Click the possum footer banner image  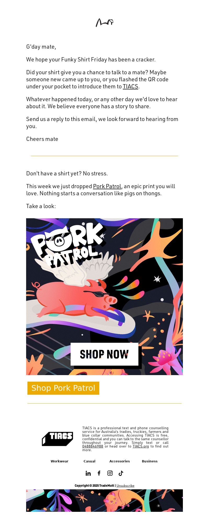[x=104, y=500]
